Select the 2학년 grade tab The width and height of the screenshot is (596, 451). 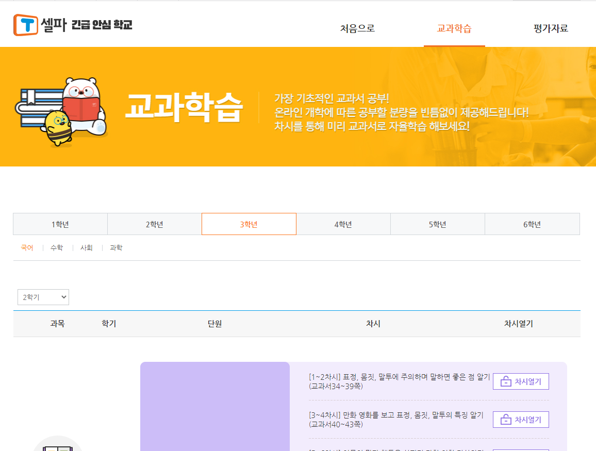pyautogui.click(x=154, y=224)
